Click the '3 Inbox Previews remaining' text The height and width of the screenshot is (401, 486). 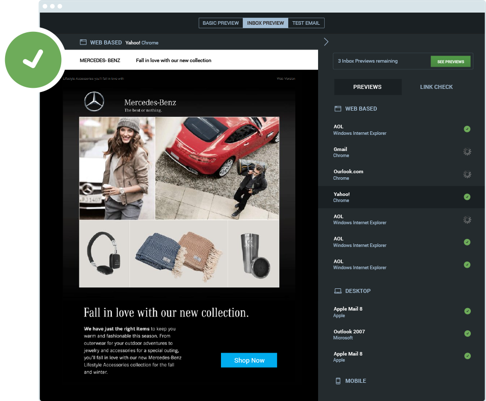368,61
